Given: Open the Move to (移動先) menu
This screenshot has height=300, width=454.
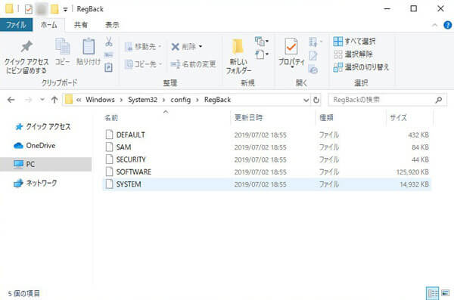Looking at the screenshot, I should (143, 47).
